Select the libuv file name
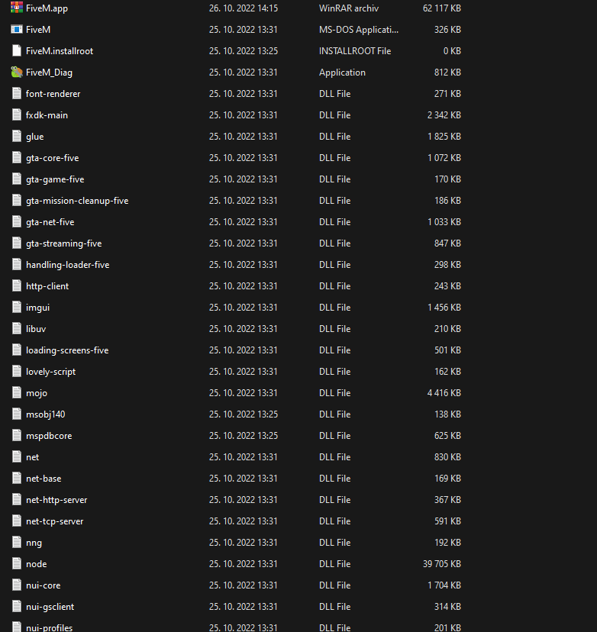 click(36, 328)
